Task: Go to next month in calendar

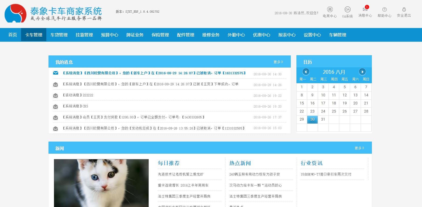Action: pyautogui.click(x=362, y=72)
